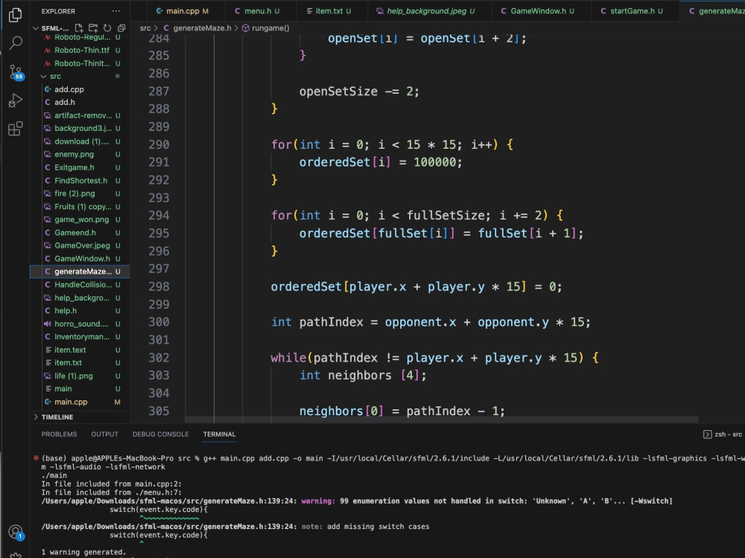Collapse all folders in Explorer
Screen dimensions: 745x558
(121, 28)
